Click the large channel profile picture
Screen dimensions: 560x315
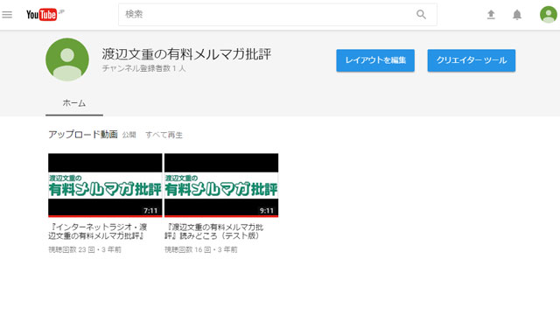click(67, 59)
